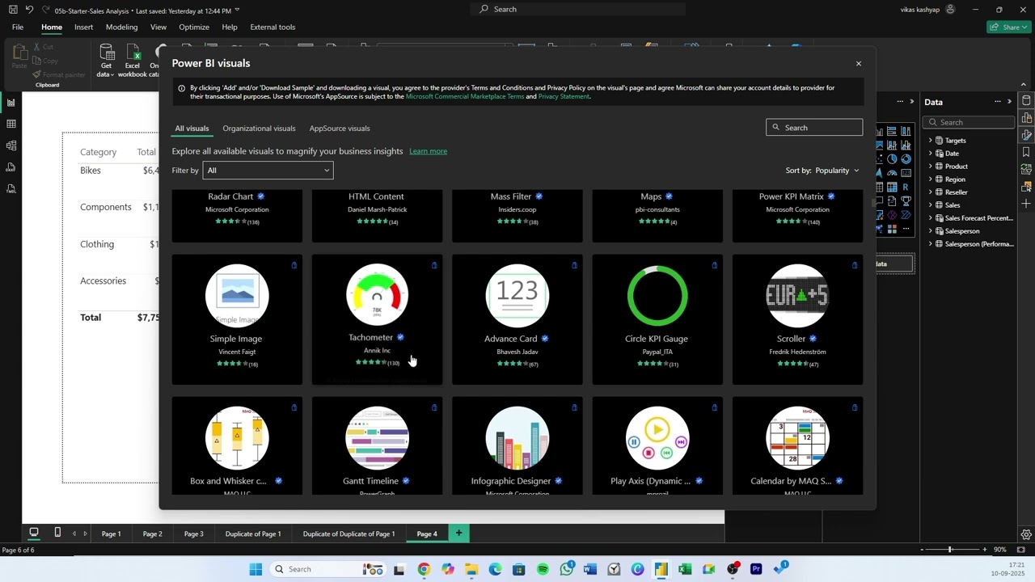Click the Excel workbook ribbon icon
This screenshot has height=582, width=1035.
(x=133, y=61)
